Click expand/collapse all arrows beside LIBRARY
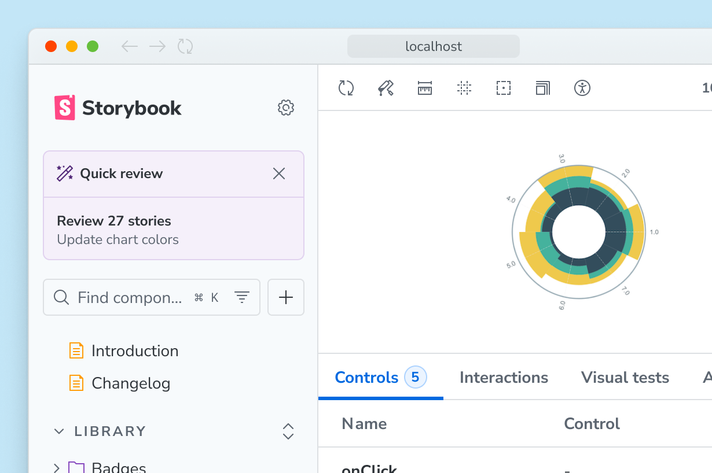Screen dimensions: 712x473 288,431
